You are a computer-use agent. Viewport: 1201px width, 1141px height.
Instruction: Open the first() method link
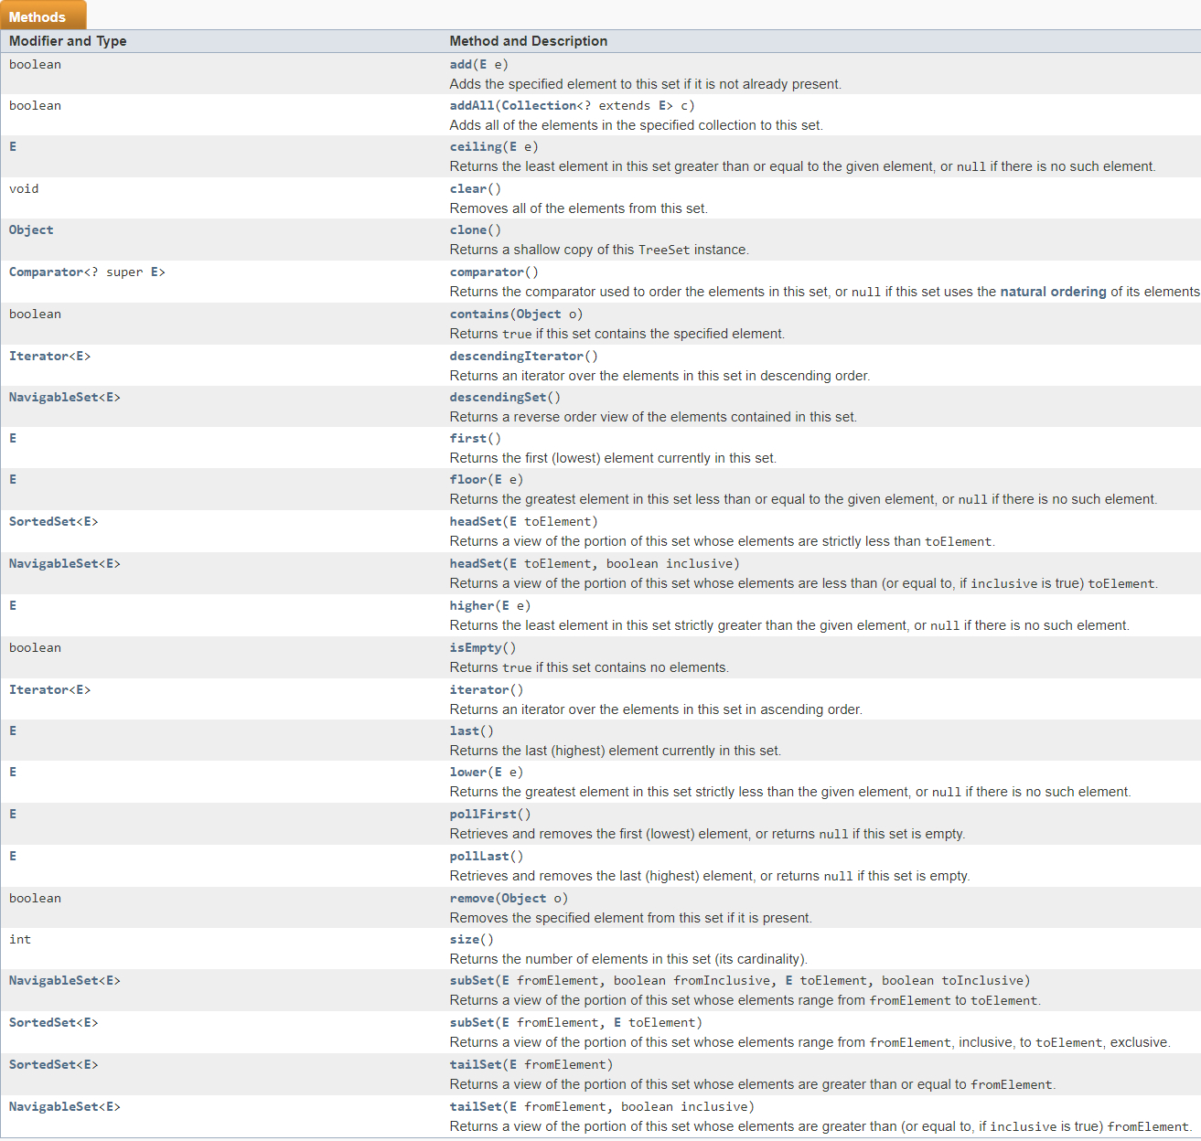(x=467, y=438)
